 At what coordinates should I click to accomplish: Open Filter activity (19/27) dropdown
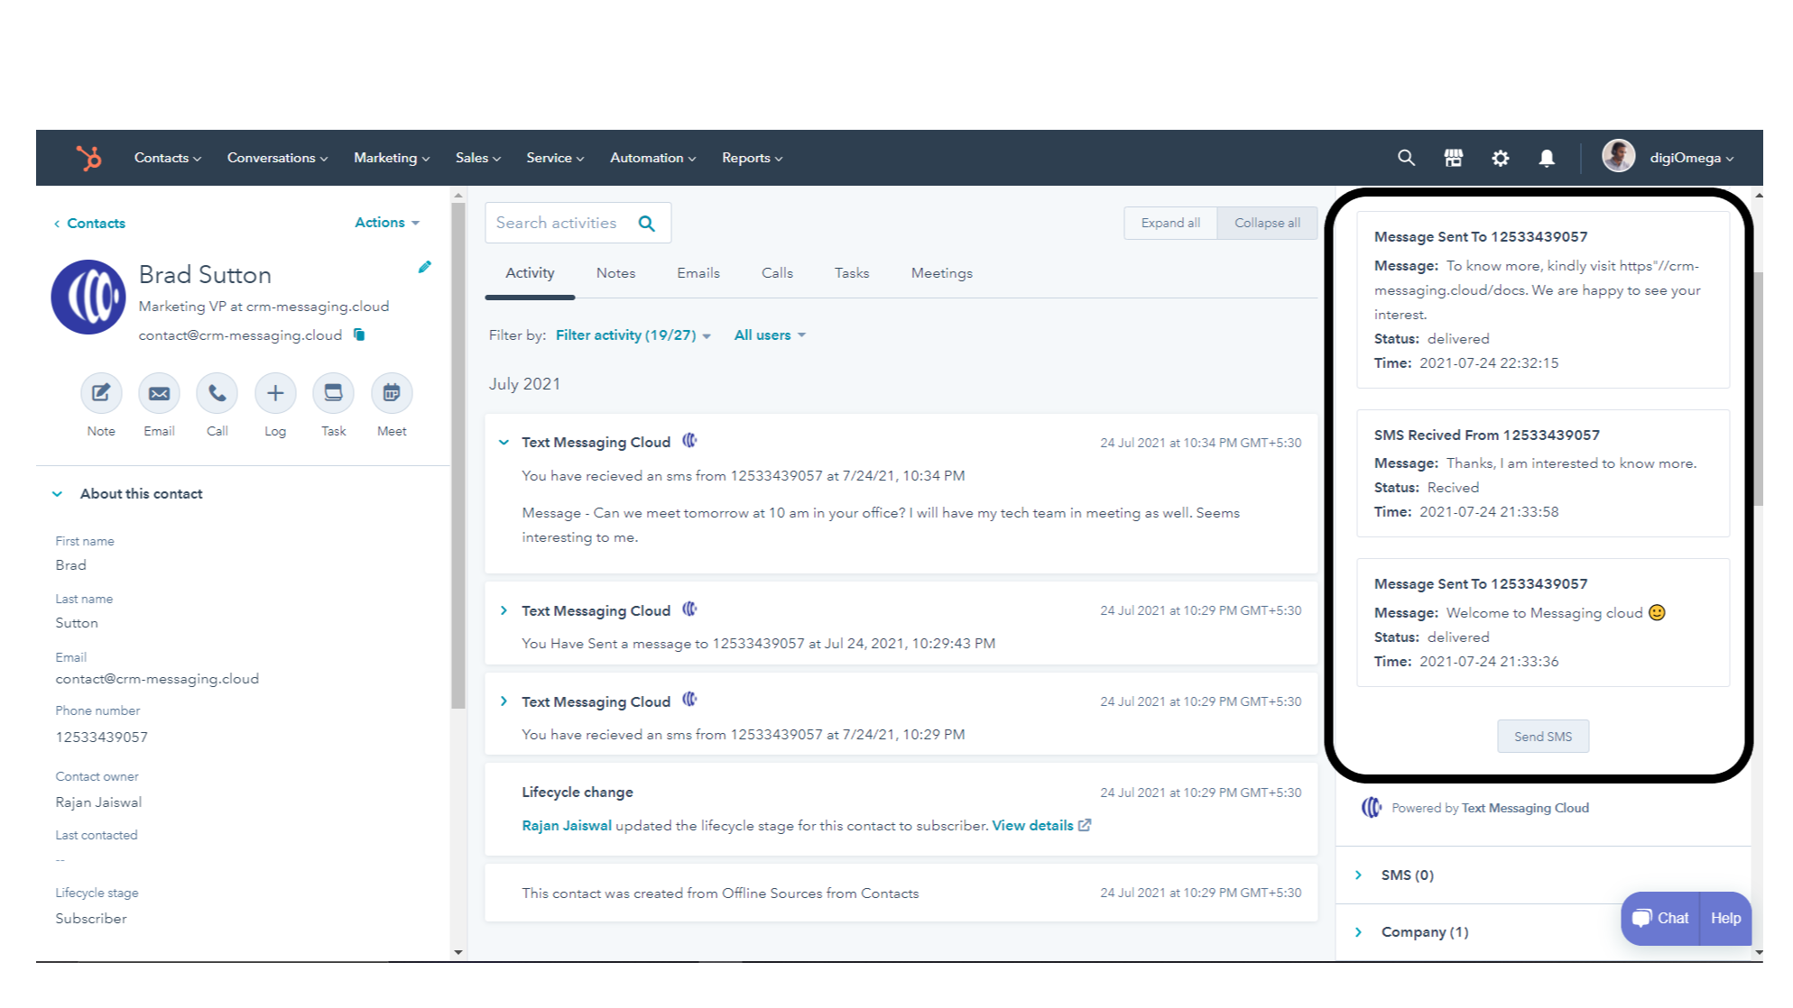click(633, 335)
